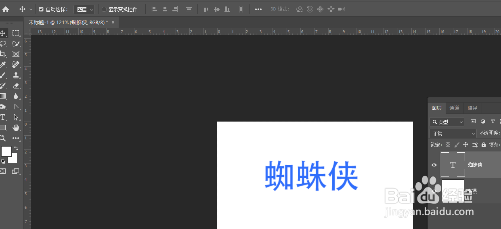Click the 3D roll mode icon
The width and height of the screenshot is (501, 229).
pyautogui.click(x=310, y=9)
